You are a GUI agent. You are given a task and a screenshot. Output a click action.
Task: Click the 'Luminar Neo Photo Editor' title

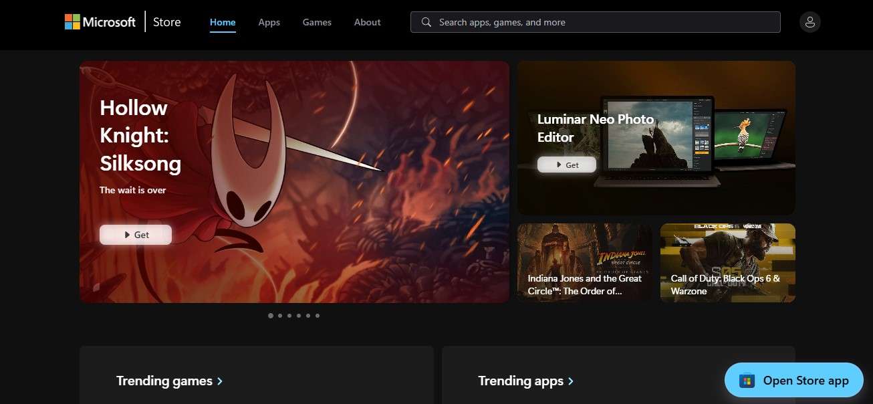(x=596, y=128)
